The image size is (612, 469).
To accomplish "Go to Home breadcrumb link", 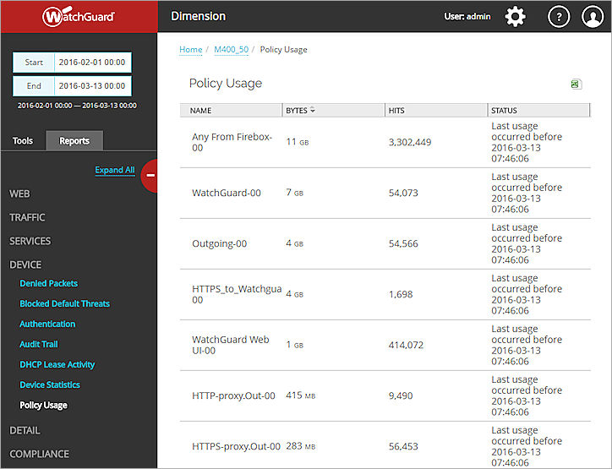I will click(190, 50).
